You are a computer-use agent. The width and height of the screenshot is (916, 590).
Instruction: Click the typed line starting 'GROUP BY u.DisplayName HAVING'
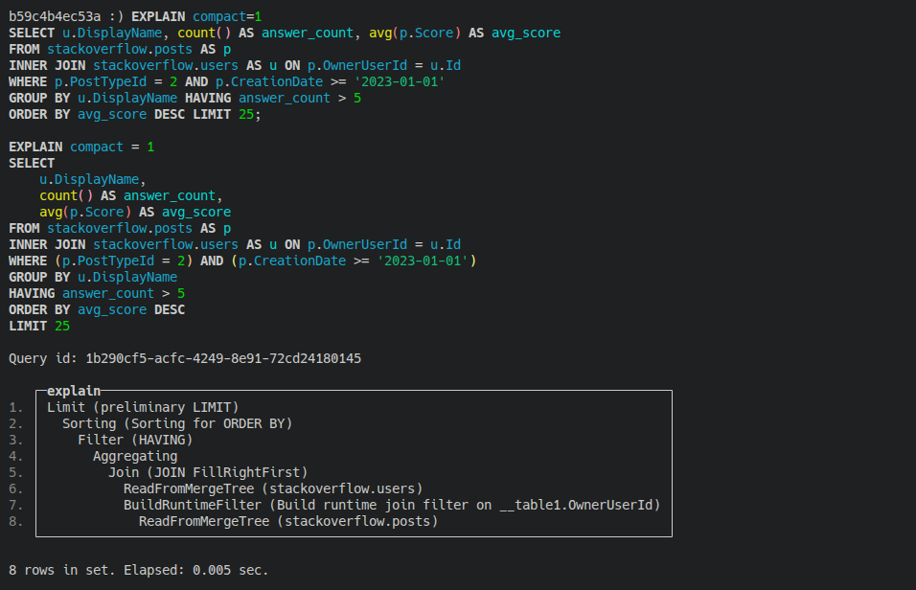pos(185,98)
